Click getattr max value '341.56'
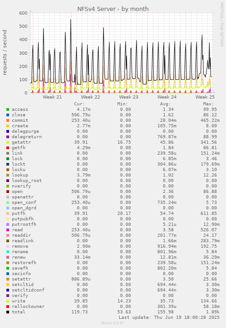Screen dimensions: 226x328 [x=209, y=142]
